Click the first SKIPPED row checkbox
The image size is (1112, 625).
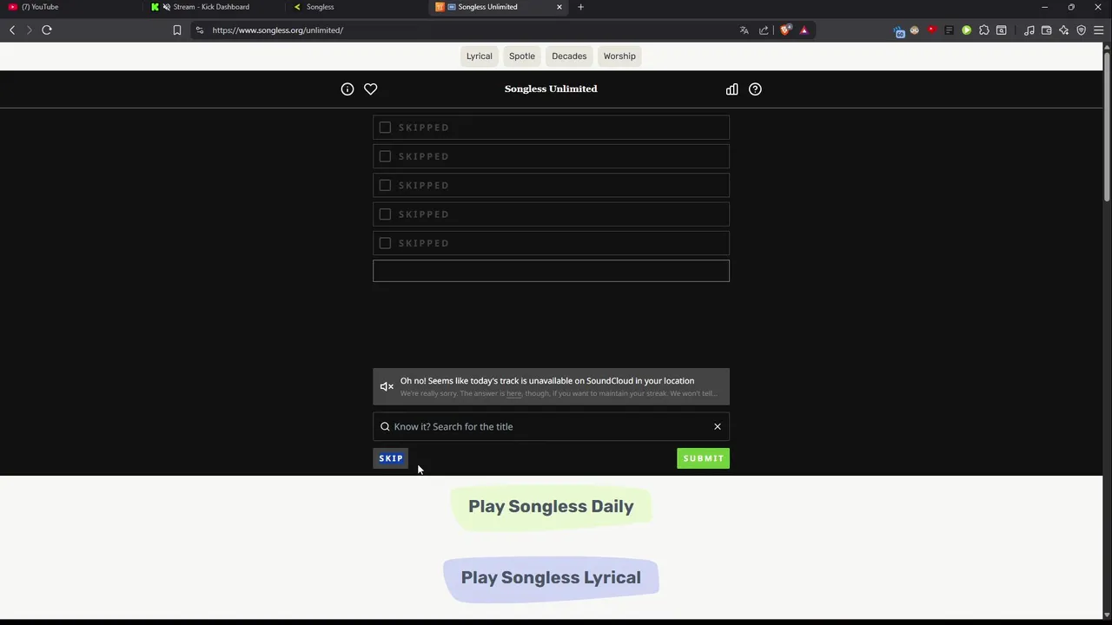(x=385, y=128)
